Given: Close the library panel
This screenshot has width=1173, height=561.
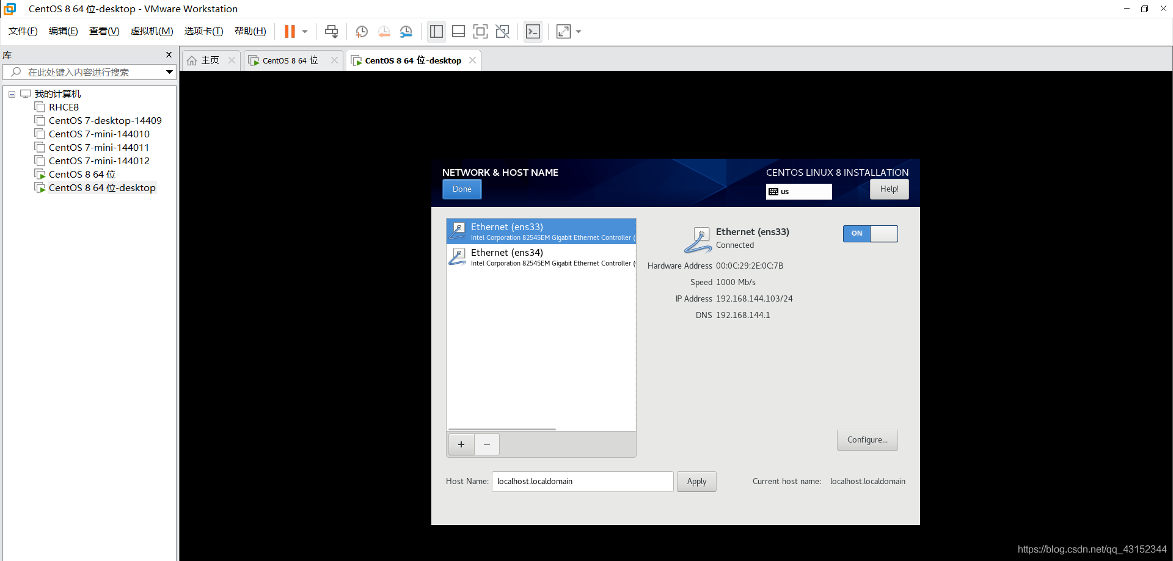Looking at the screenshot, I should click(169, 55).
